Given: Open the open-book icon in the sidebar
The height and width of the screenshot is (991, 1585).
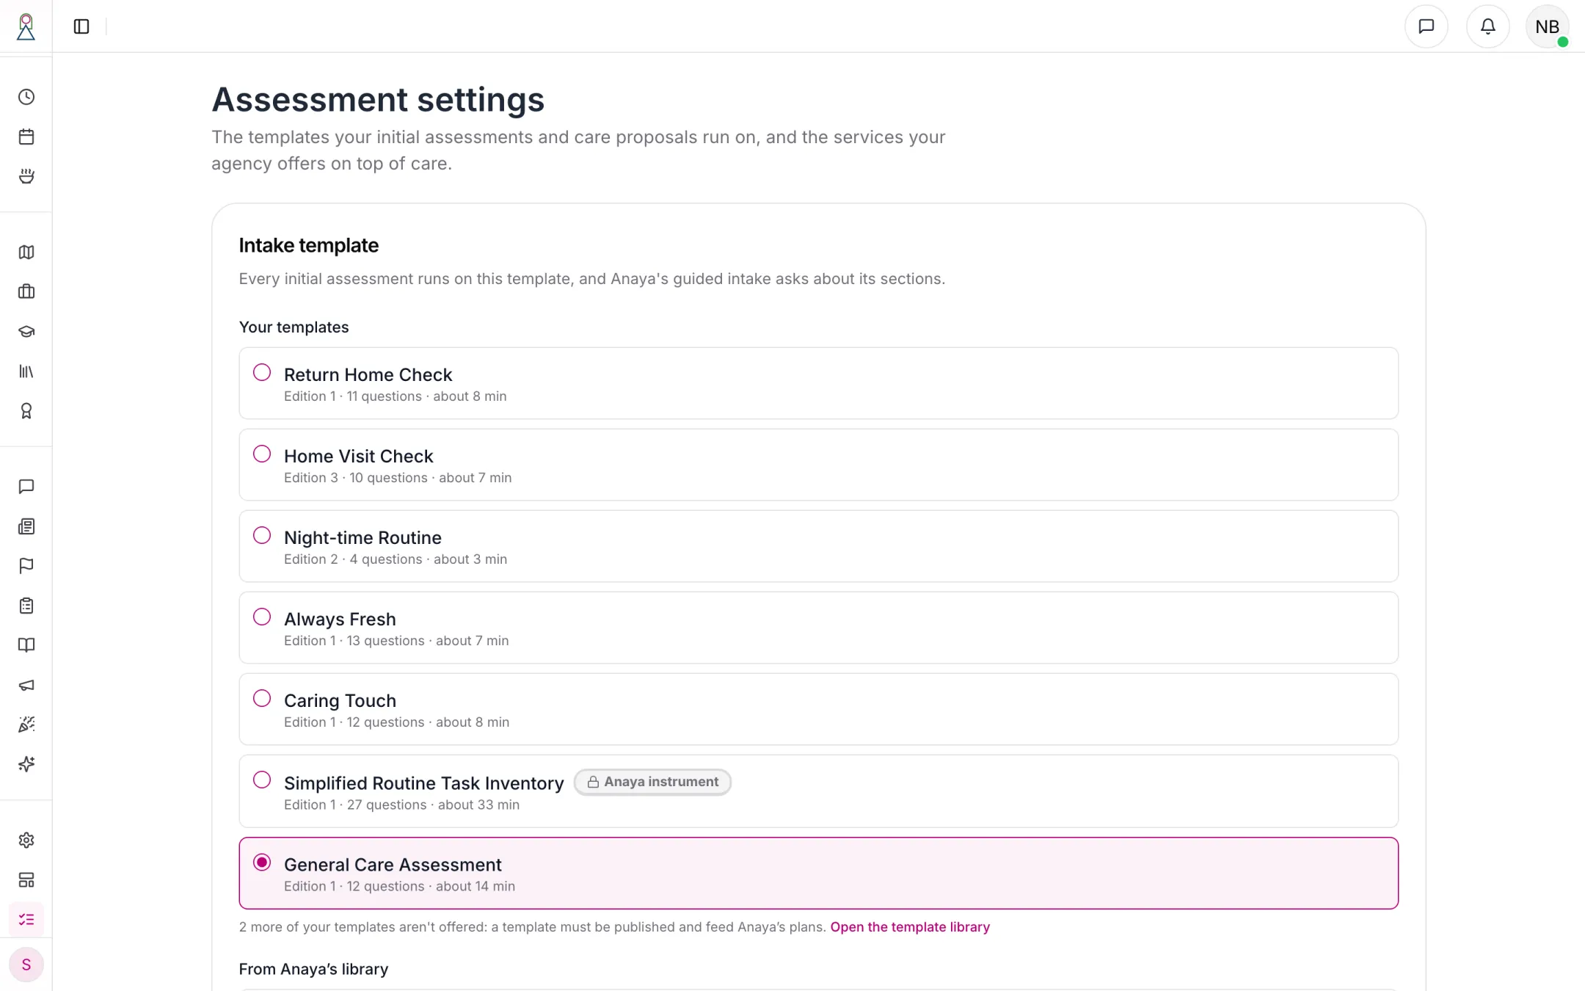Looking at the screenshot, I should 26,645.
